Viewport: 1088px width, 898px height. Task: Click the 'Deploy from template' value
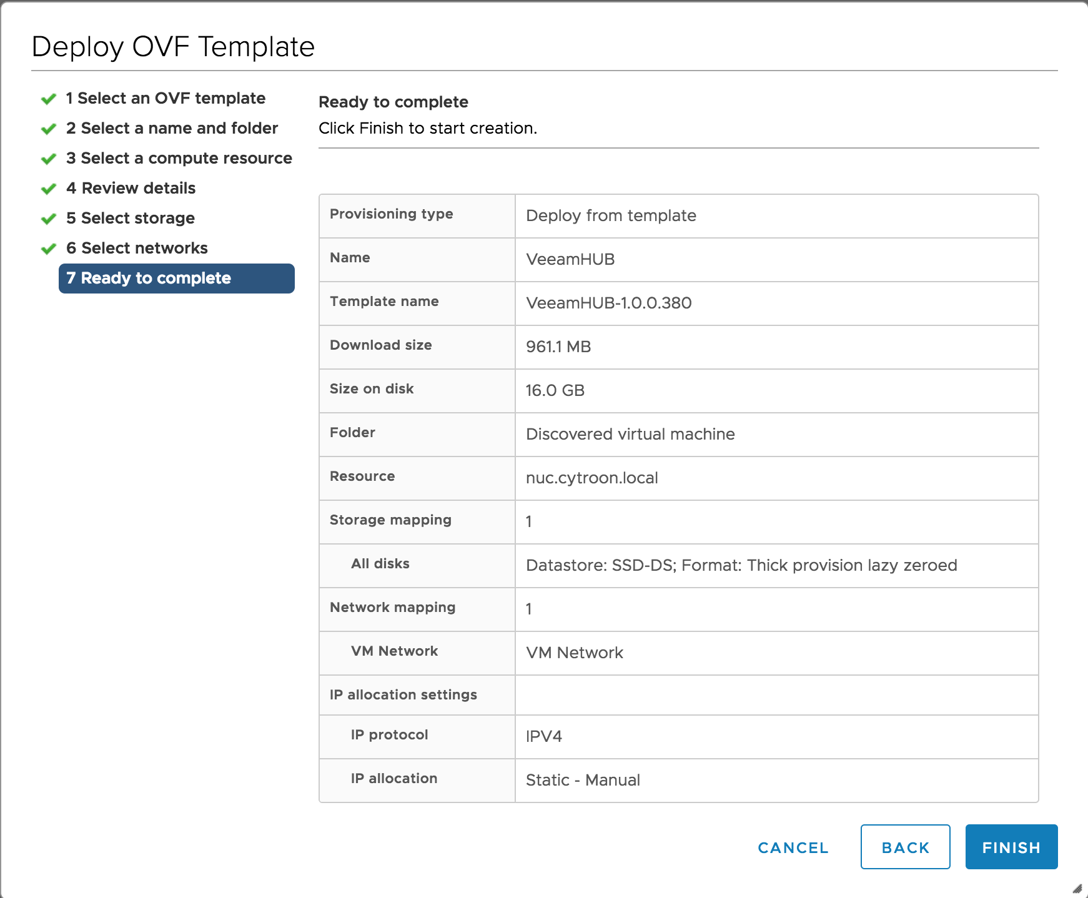tap(611, 215)
